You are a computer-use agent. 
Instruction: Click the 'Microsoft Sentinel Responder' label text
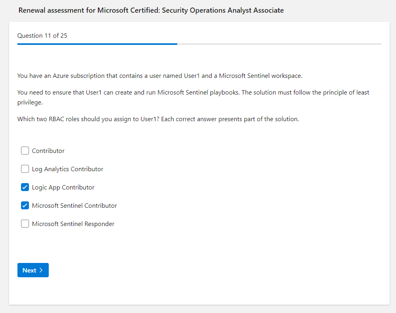tap(73, 224)
